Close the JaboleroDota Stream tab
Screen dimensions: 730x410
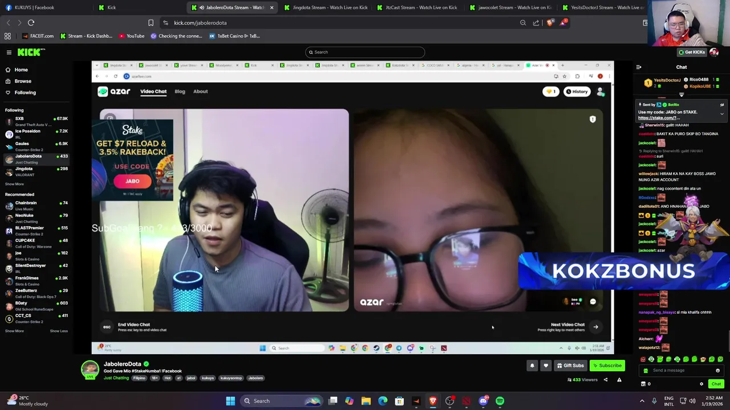point(271,7)
